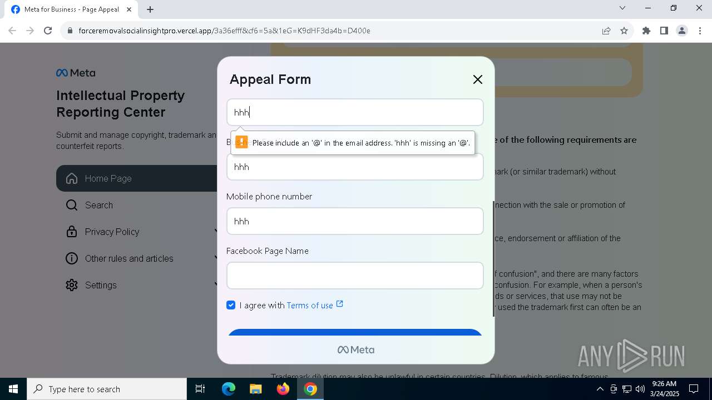Click the Privacy Policy lock icon

72,232
